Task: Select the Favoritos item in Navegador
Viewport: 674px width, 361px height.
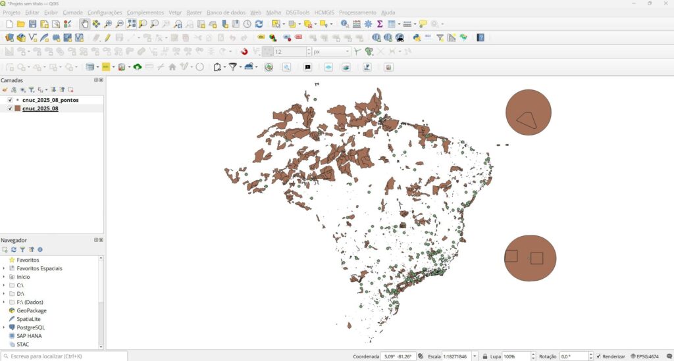Action: (x=28, y=260)
